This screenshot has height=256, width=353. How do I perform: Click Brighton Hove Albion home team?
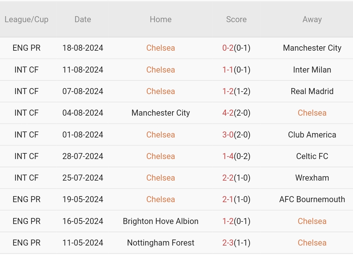click(160, 221)
